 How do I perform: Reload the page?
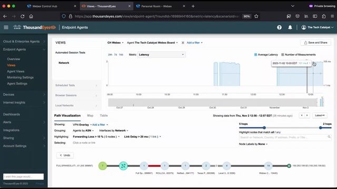22,16
